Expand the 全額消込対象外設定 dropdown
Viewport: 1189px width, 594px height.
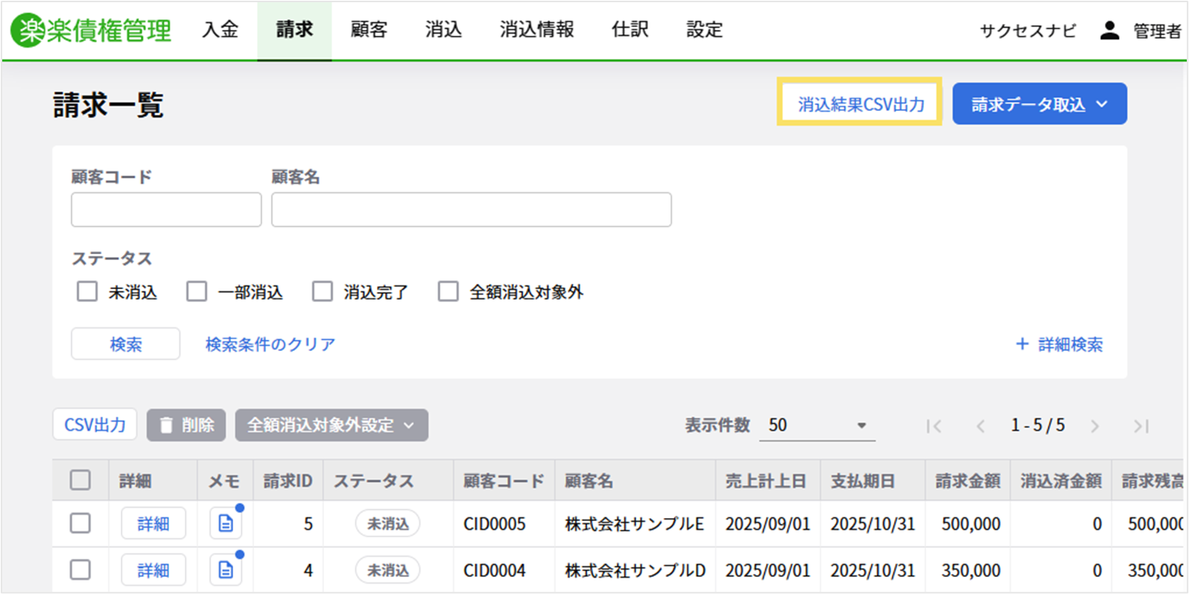click(x=332, y=425)
